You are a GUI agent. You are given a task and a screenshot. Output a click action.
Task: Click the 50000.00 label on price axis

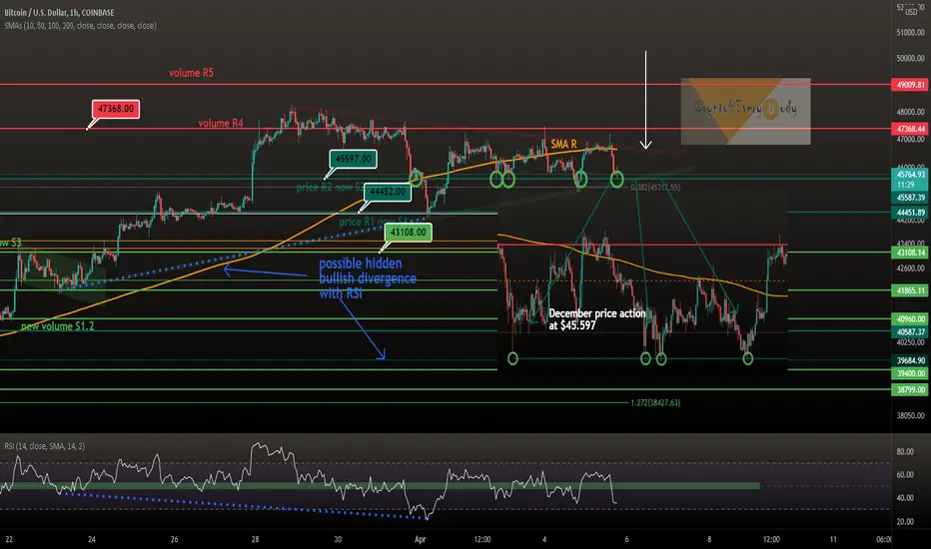pyautogui.click(x=910, y=58)
